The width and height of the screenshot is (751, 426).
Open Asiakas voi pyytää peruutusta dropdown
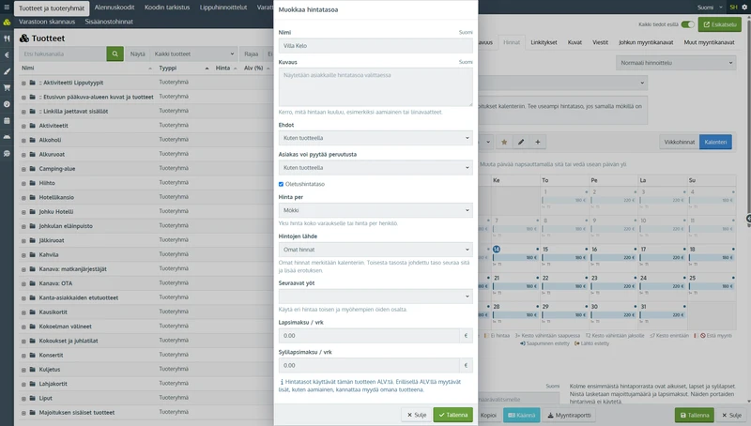(x=375, y=168)
